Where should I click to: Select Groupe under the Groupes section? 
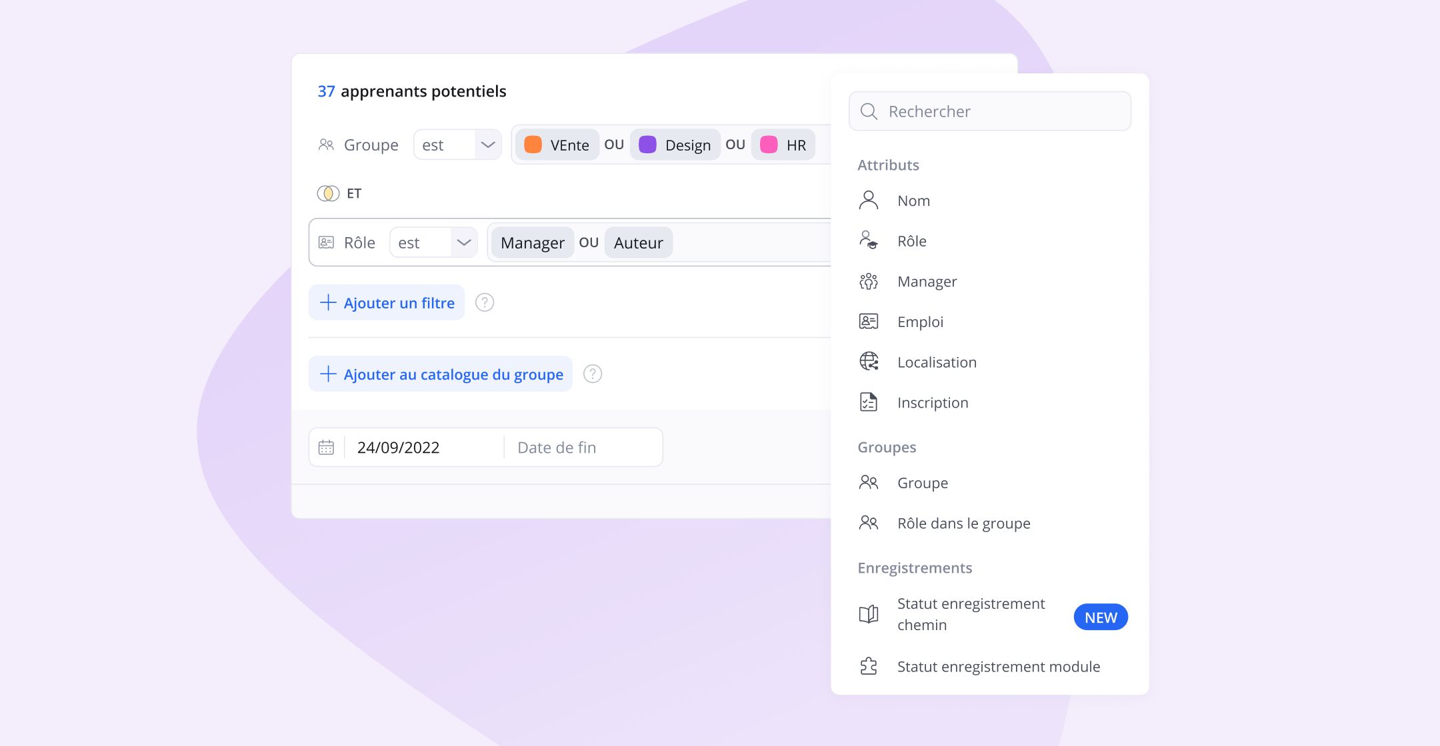[x=923, y=483]
